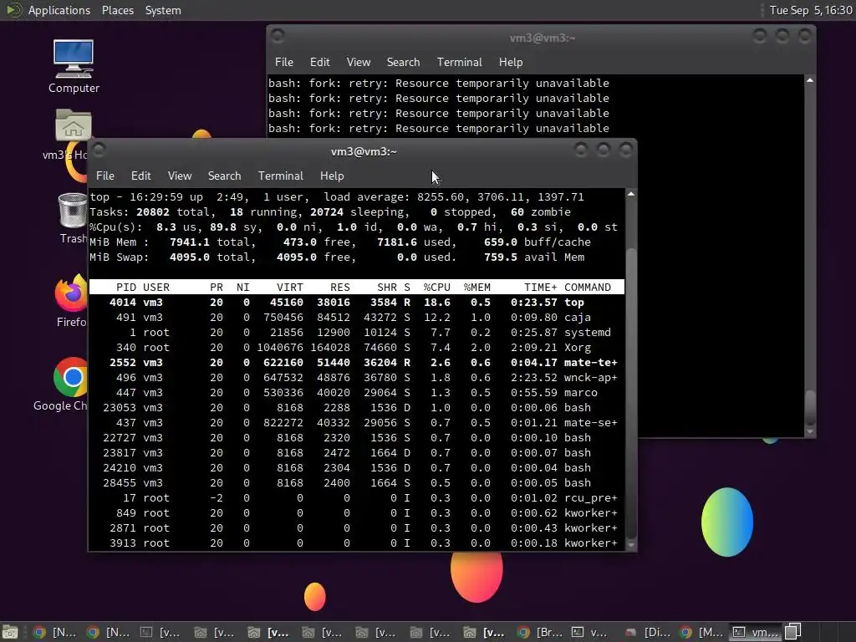Close the front terminal window
Image resolution: width=856 pixels, height=642 pixels.
[625, 150]
